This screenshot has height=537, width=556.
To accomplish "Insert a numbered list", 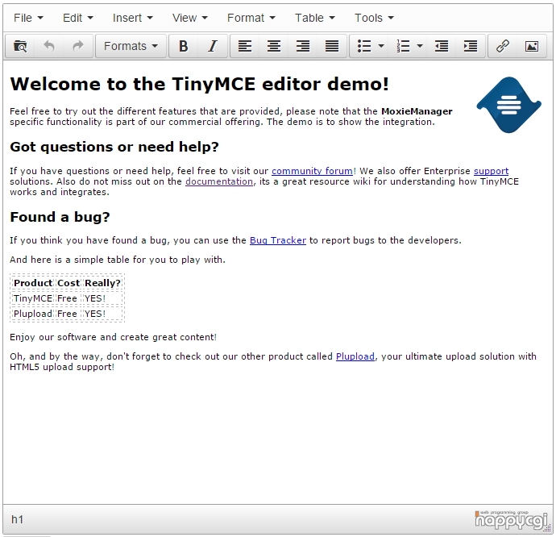I will point(403,46).
